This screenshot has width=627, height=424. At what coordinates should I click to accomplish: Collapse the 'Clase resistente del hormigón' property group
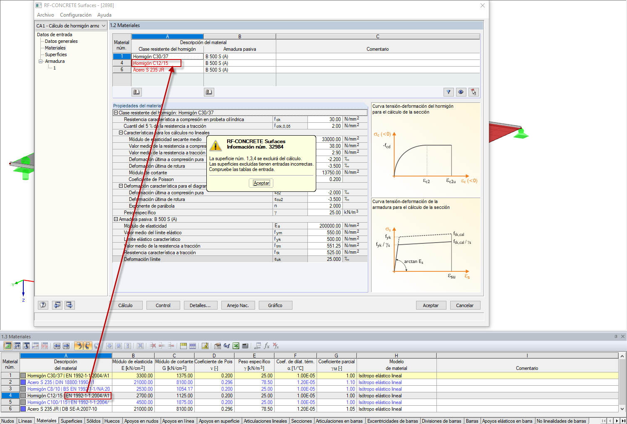point(116,113)
